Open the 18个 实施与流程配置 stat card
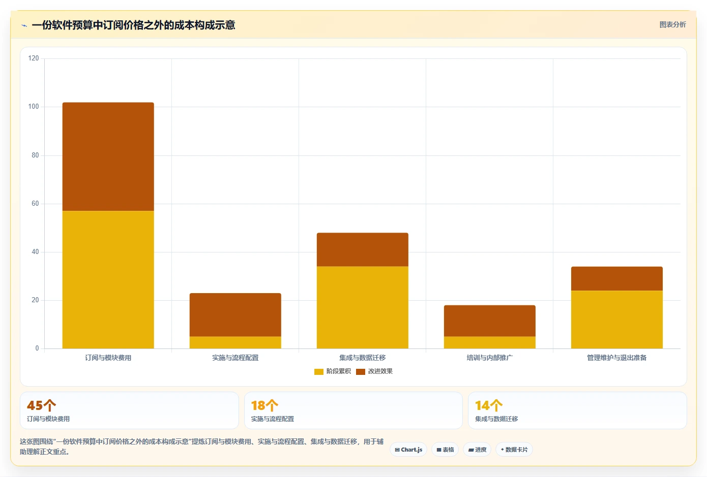 click(x=353, y=410)
